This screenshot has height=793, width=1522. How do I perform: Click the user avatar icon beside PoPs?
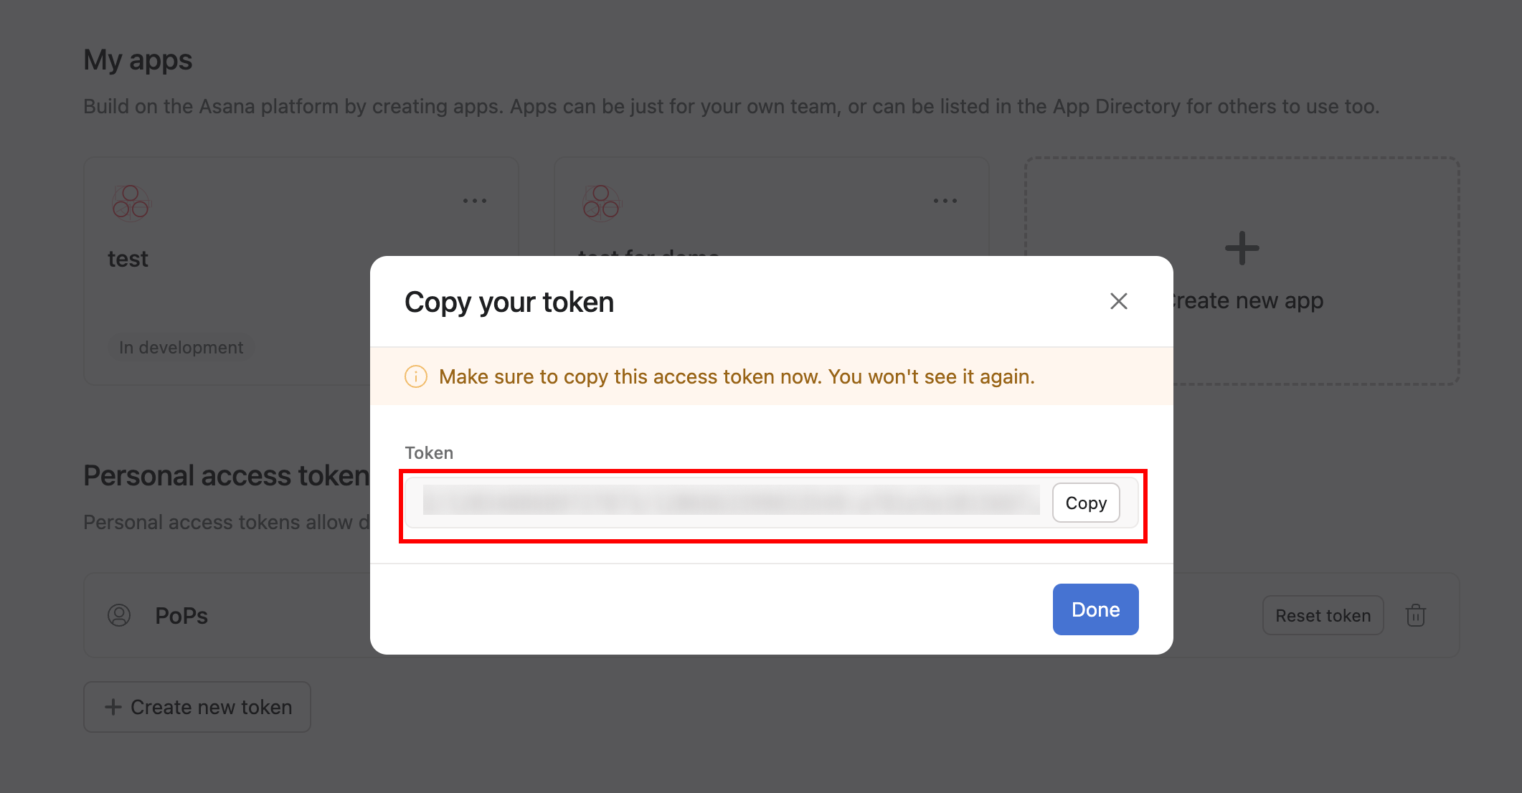[x=120, y=615]
